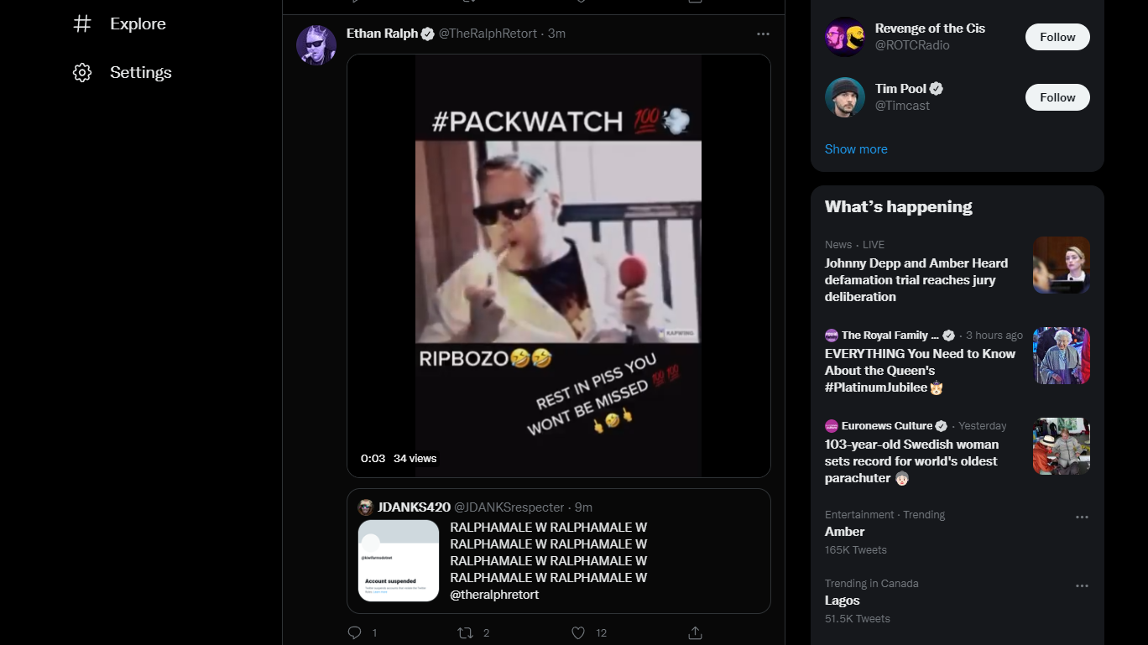Image resolution: width=1148 pixels, height=645 pixels.
Task: Open more options on Ethan Ralph's tweet
Action: click(763, 34)
